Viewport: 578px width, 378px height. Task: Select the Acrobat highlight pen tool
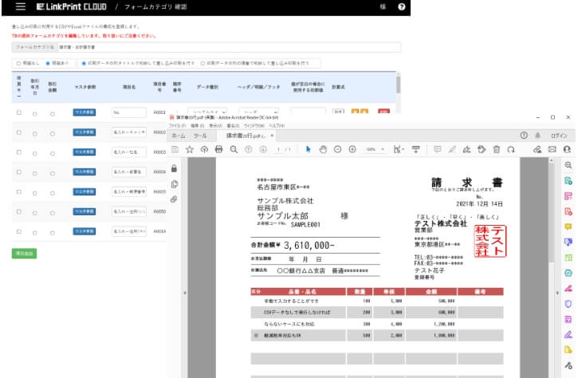[452, 149]
